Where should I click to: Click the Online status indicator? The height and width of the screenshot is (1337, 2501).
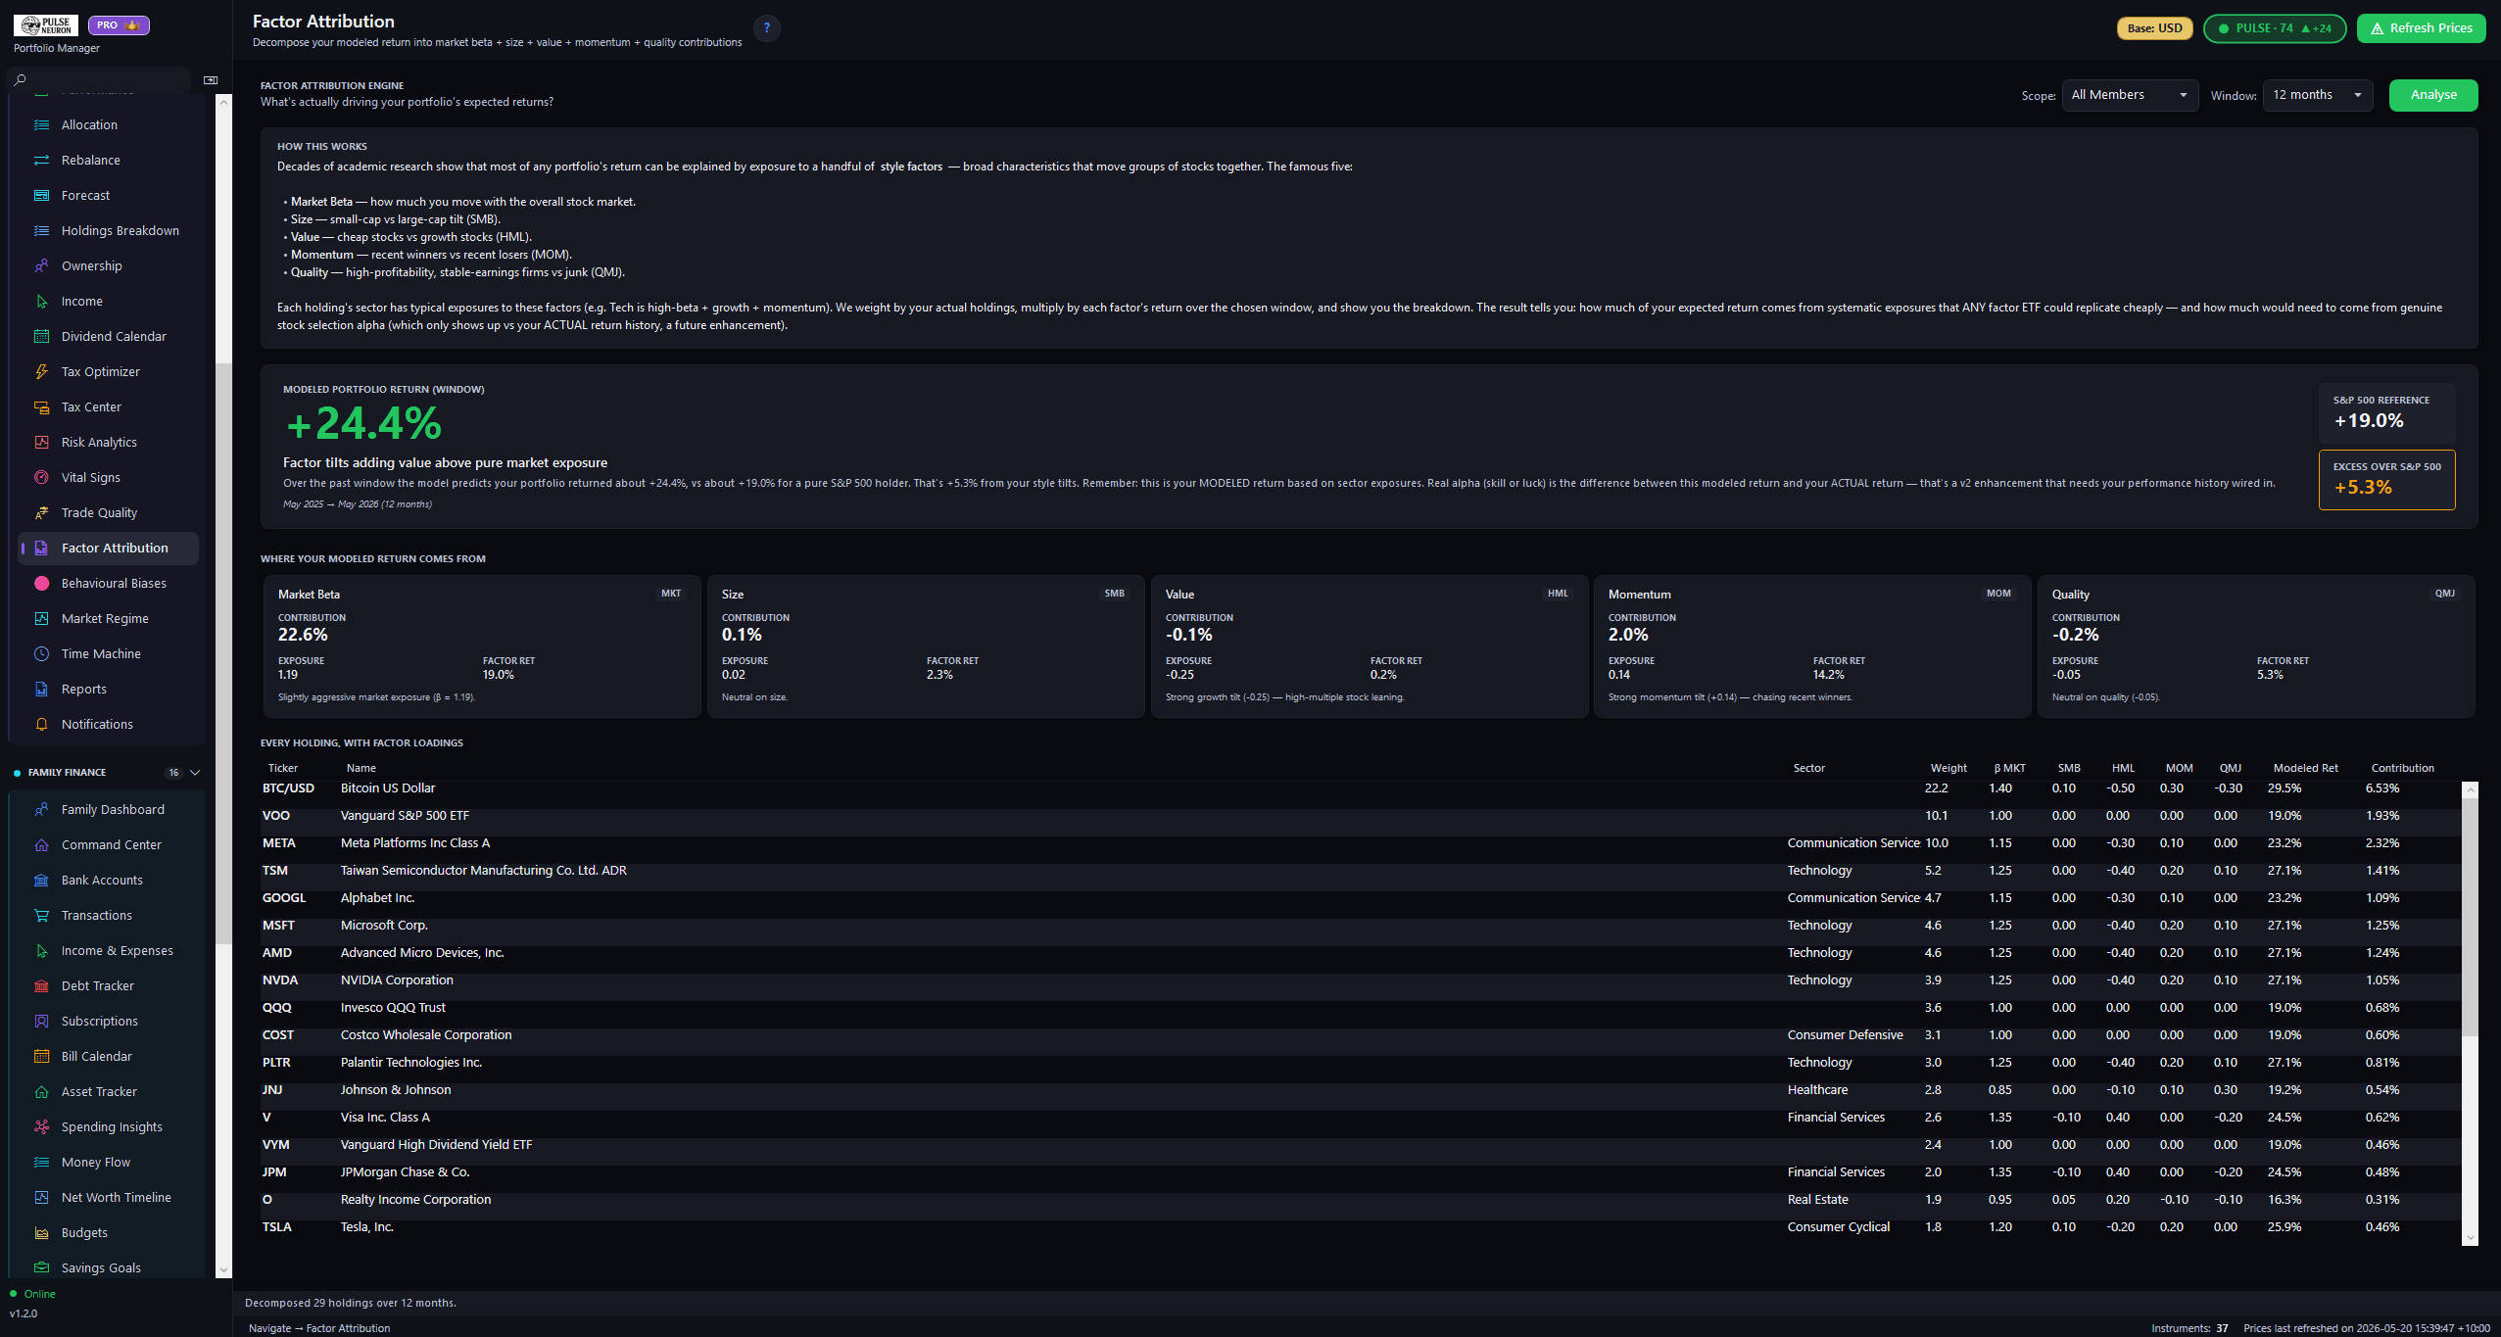pyautogui.click(x=32, y=1294)
